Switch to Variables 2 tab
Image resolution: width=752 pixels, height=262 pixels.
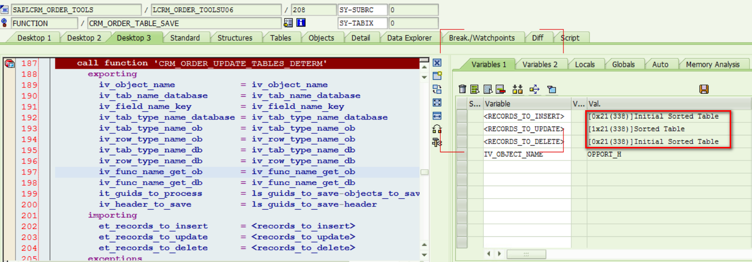tap(540, 64)
